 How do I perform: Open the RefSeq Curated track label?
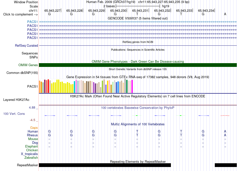tap(26, 45)
